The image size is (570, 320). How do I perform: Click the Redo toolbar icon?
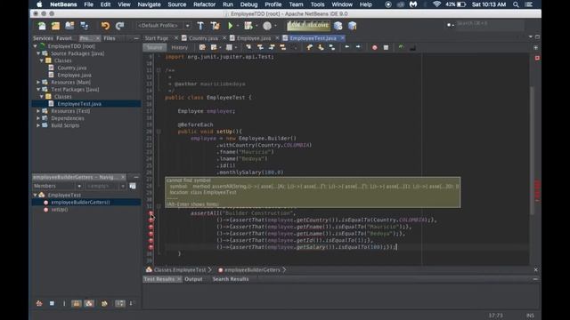(119, 26)
